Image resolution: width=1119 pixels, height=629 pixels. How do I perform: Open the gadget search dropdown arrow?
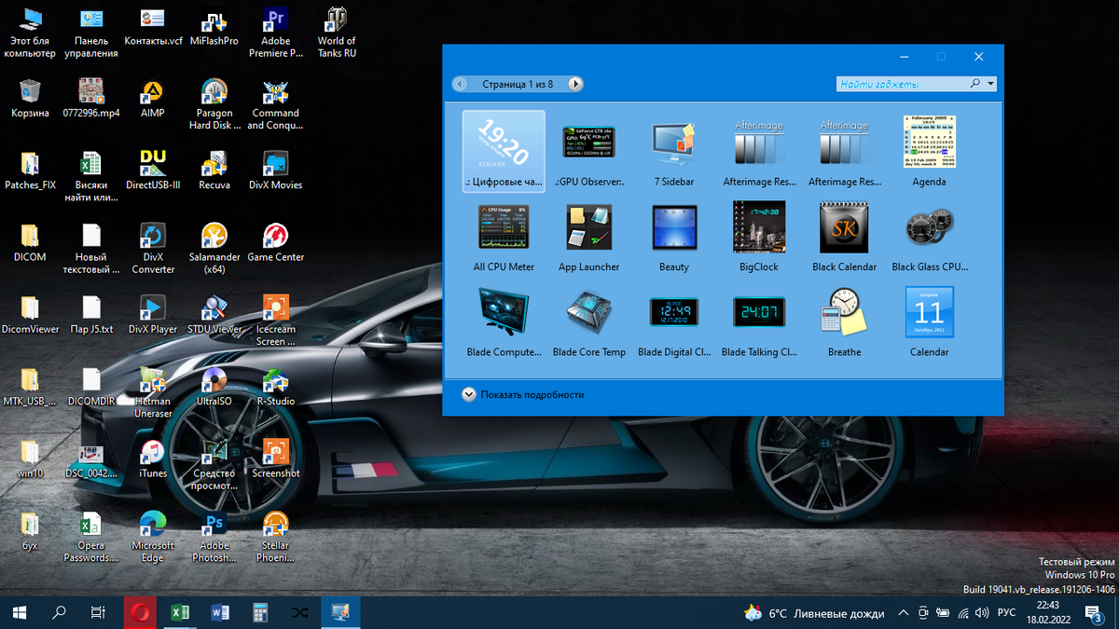coord(990,84)
